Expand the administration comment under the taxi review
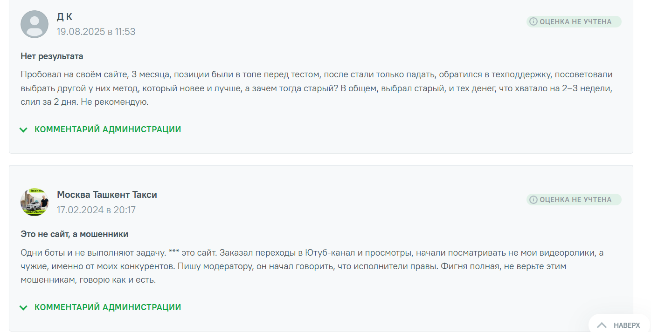 [x=107, y=307]
